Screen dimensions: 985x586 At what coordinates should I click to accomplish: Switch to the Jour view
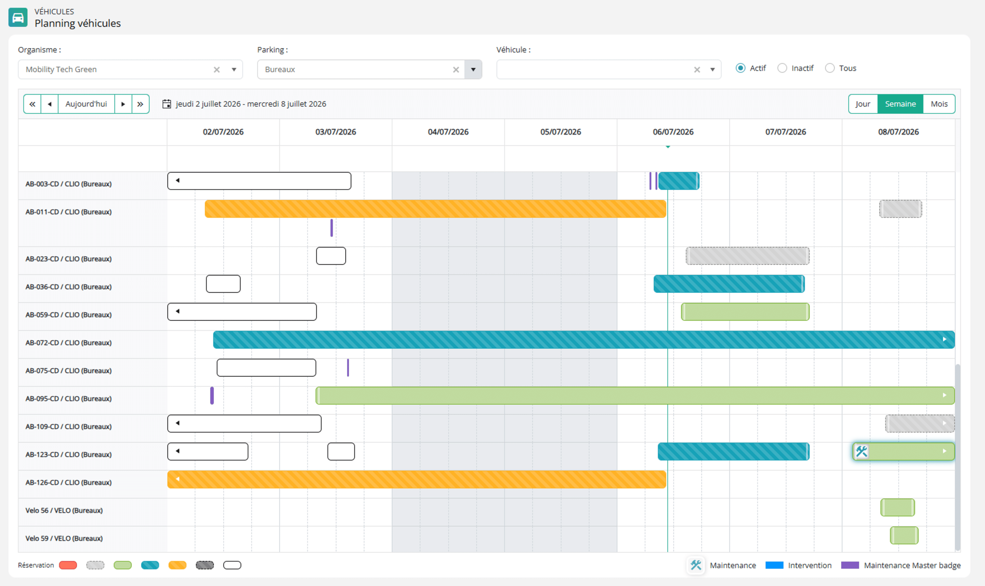coord(863,104)
